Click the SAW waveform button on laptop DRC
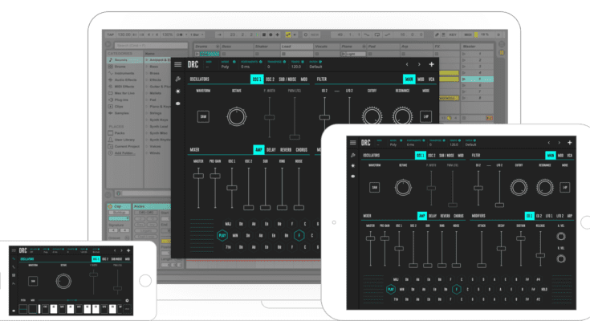This screenshot has width=590, height=321. [204, 117]
